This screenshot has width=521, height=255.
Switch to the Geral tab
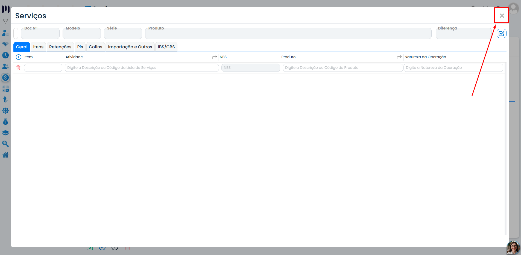22,47
